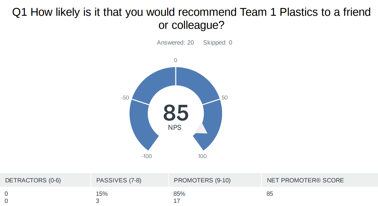Click the NET PROMOTER® SCORE column header
Screen dimensions: 378x206
[305, 180]
